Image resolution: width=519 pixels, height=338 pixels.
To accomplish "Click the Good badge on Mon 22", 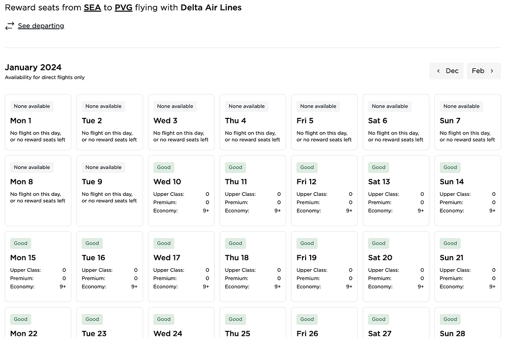I will pyautogui.click(x=21, y=319).
